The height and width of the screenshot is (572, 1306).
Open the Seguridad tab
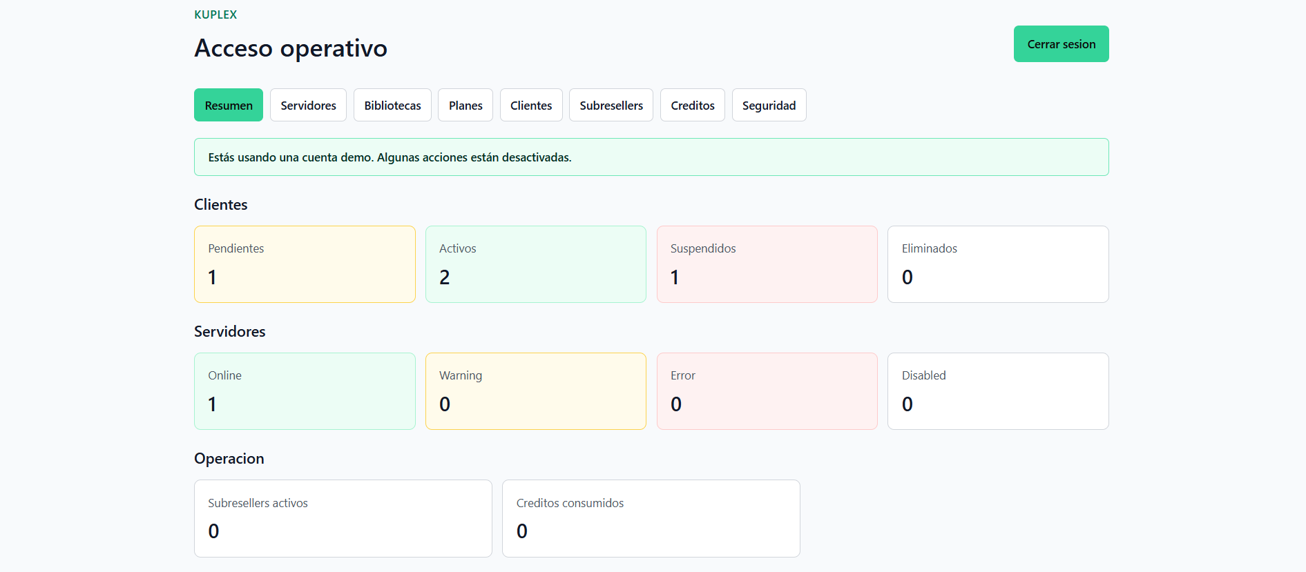[769, 105]
